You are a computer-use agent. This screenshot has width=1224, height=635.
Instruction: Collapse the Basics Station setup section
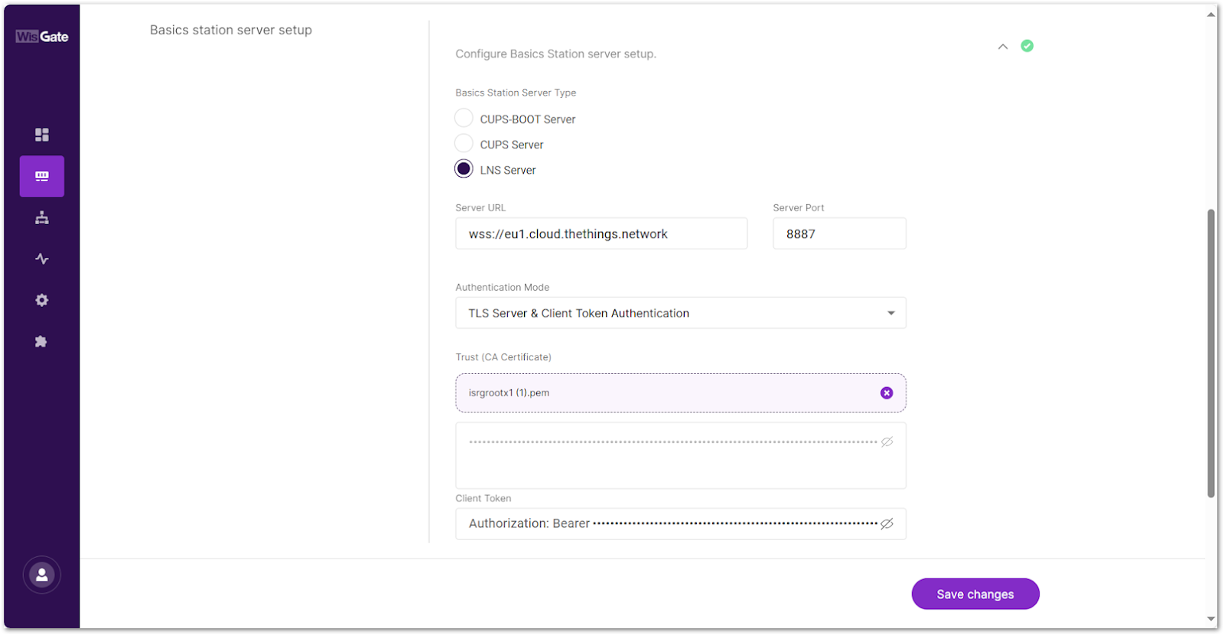pos(1003,47)
